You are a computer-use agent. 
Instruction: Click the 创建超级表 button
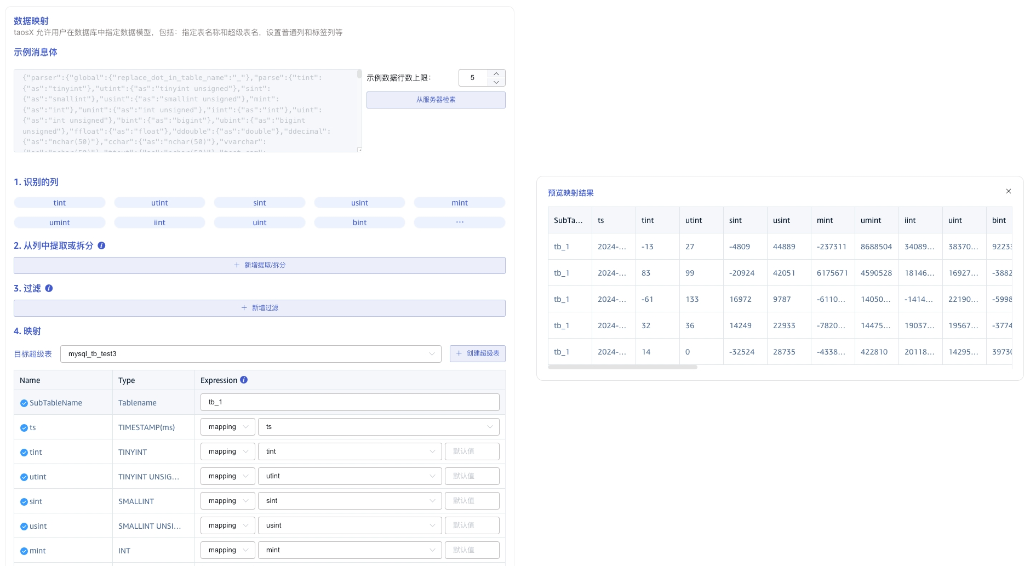(x=477, y=354)
